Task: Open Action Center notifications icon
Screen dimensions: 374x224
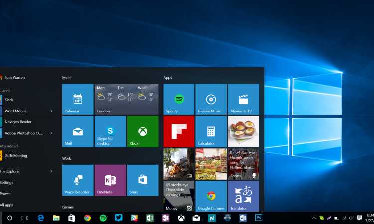Action: pyautogui.click(x=359, y=218)
